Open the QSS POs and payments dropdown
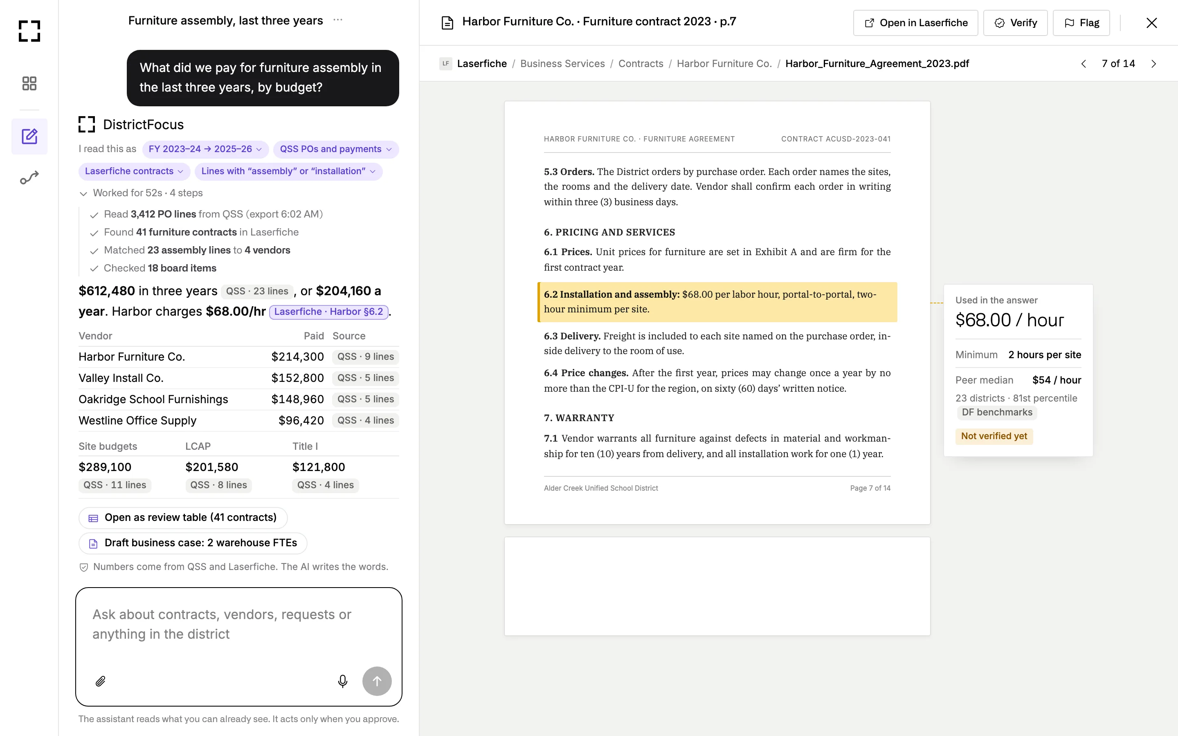This screenshot has width=1178, height=736. click(336, 149)
